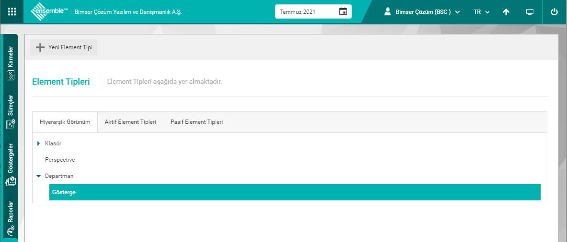This screenshot has width=567, height=242.
Task: Click the Element Tipleri heading
Action: (x=61, y=81)
